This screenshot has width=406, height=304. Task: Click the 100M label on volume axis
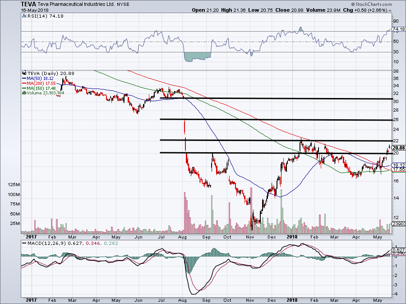tap(14, 194)
